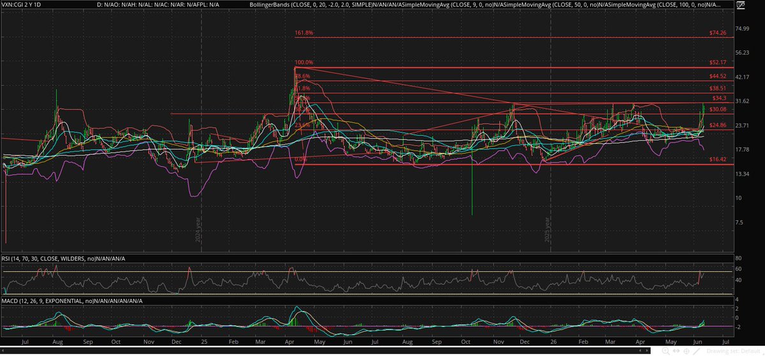Viewport: 765px width, 356px height.
Task: Click the $38.51 Fibonacci price label
Action: click(x=718, y=88)
